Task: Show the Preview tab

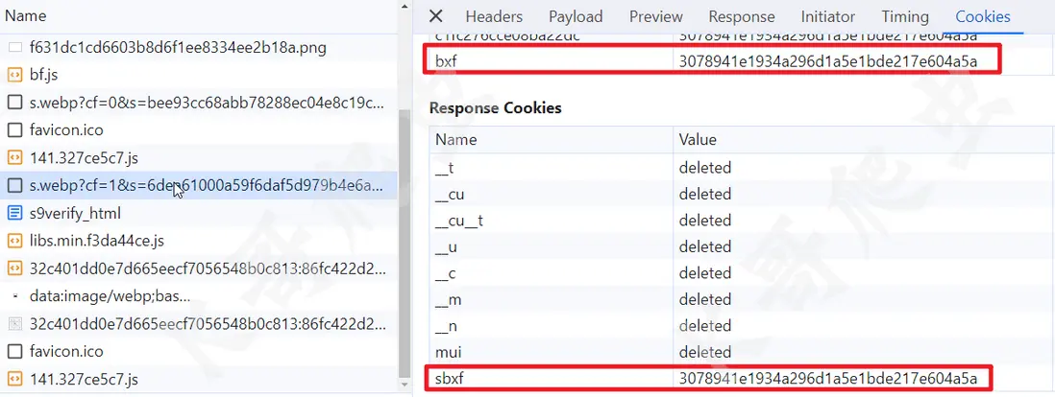Action: pos(656,16)
